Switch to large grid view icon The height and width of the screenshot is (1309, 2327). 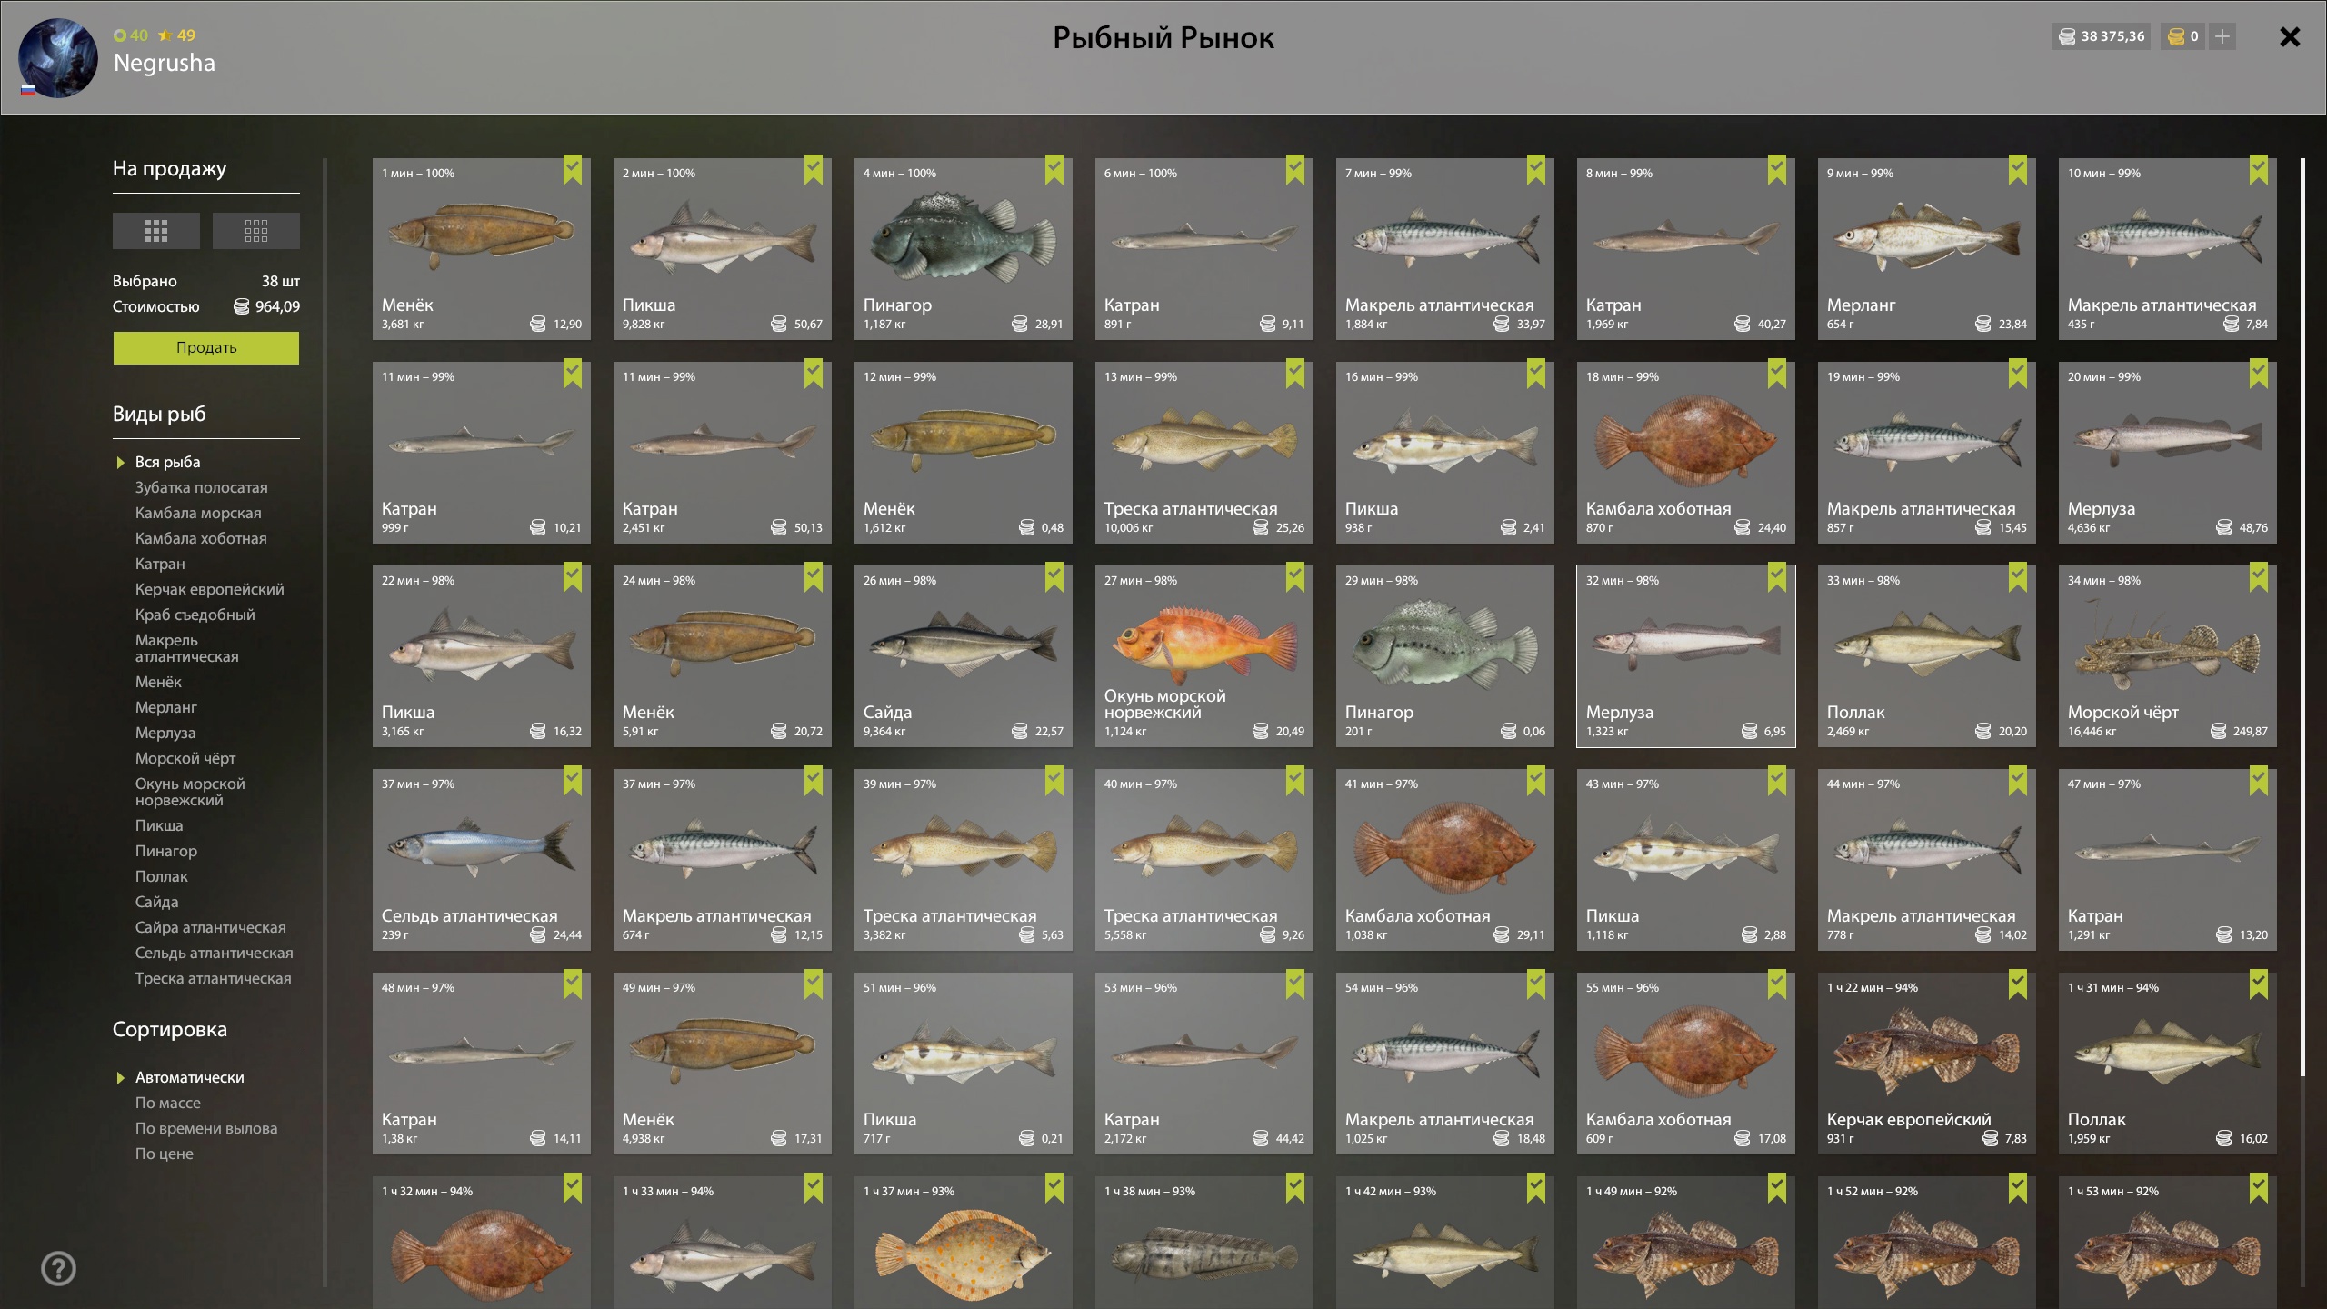(156, 231)
